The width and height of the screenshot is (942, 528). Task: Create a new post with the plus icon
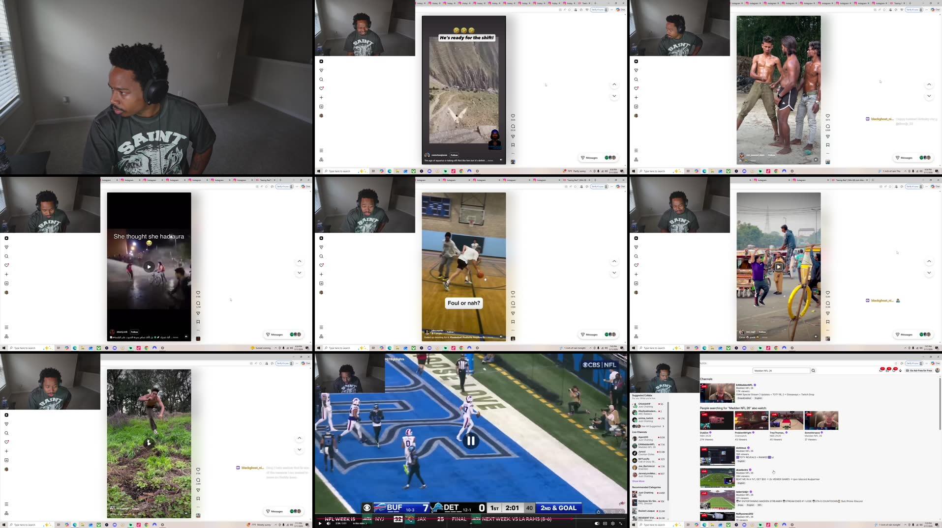[x=321, y=97]
